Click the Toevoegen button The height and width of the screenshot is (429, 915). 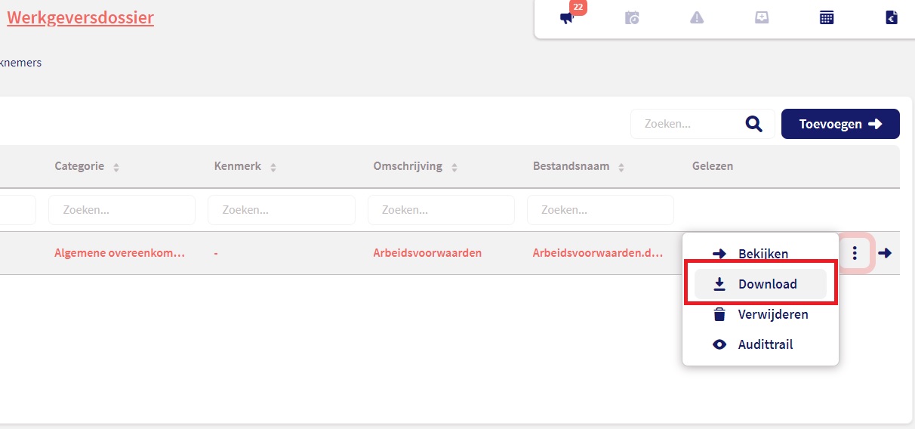(840, 124)
